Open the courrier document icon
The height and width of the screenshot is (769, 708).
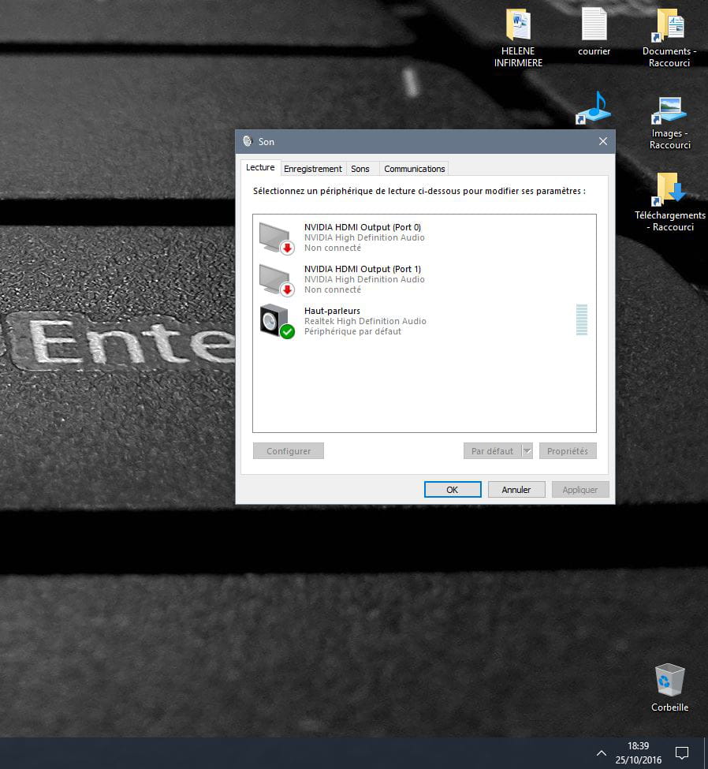coord(594,26)
